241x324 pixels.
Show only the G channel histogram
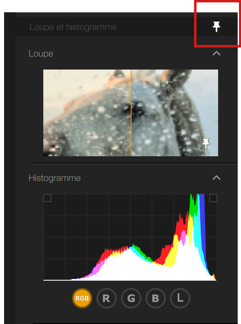tap(131, 298)
